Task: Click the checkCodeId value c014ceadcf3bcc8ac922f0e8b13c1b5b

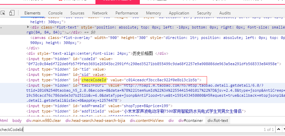Action: tap(162, 80)
